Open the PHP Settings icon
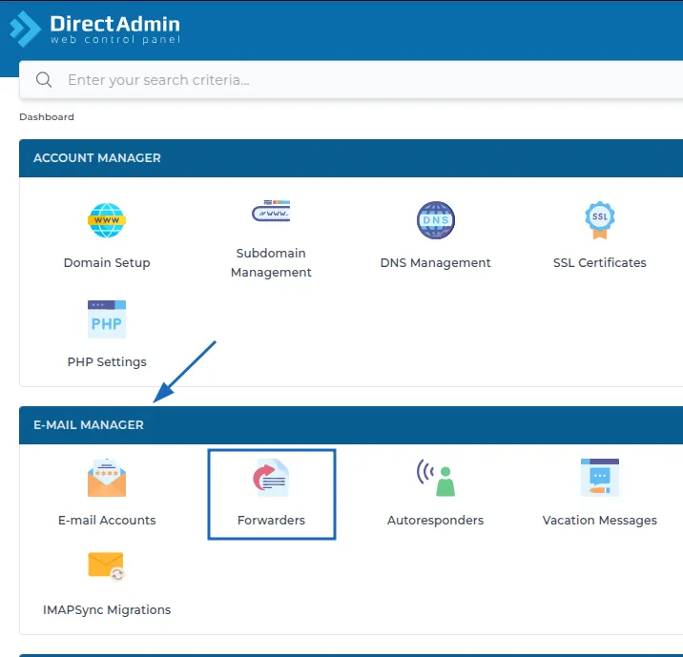This screenshot has height=657, width=683. [107, 320]
